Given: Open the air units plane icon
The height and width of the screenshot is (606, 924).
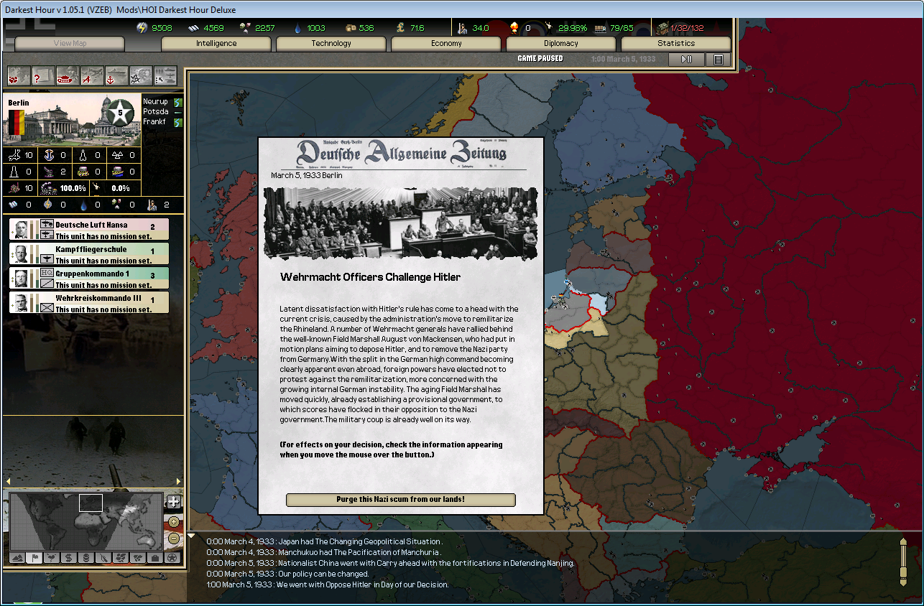Looking at the screenshot, I should click(93, 75).
